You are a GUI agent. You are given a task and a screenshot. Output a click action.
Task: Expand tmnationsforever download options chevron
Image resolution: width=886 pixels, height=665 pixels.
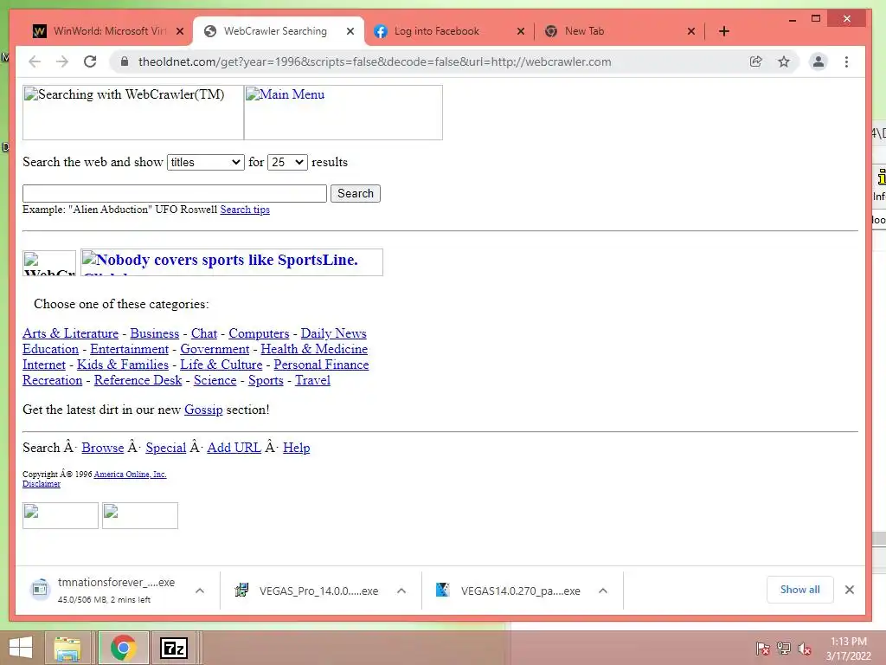pos(200,591)
